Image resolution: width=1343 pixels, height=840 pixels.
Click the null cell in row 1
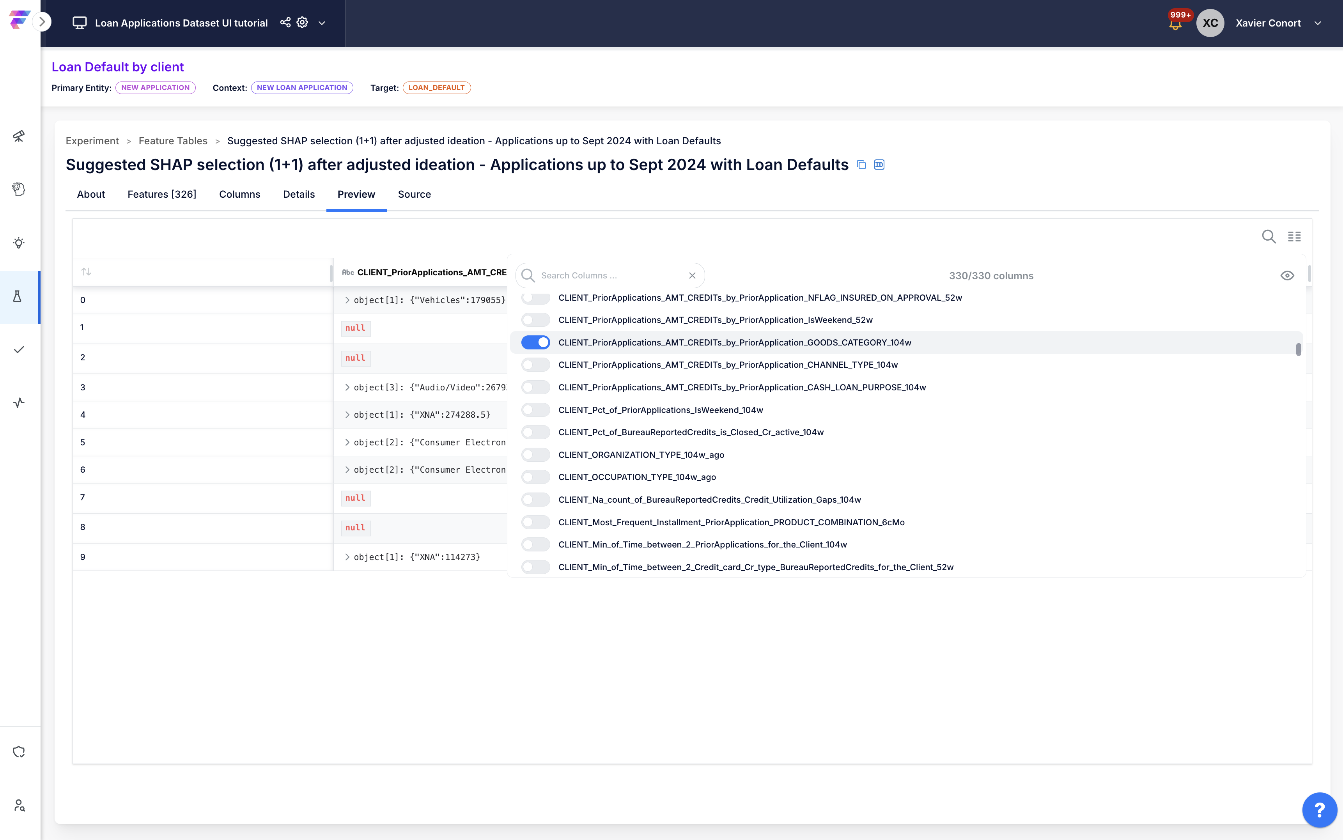356,328
